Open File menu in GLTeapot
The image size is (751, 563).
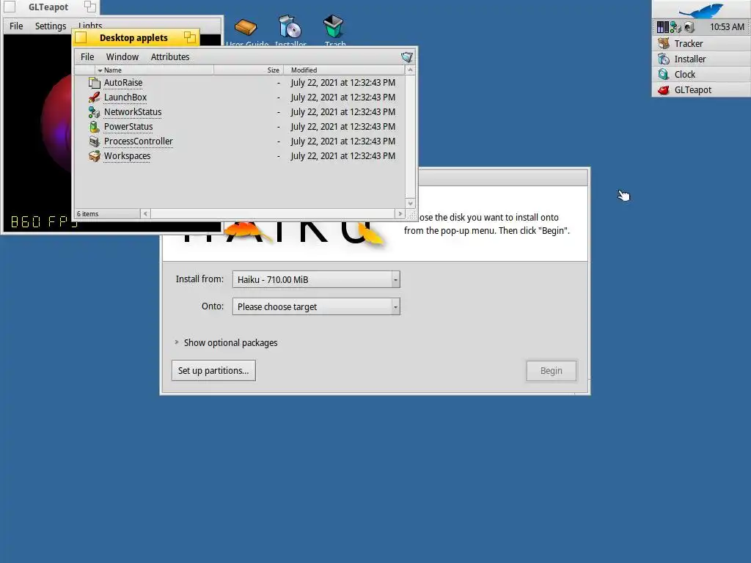(16, 26)
